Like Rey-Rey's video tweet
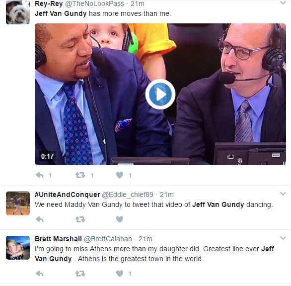Screen dimensions: 291x286 coord(120,175)
